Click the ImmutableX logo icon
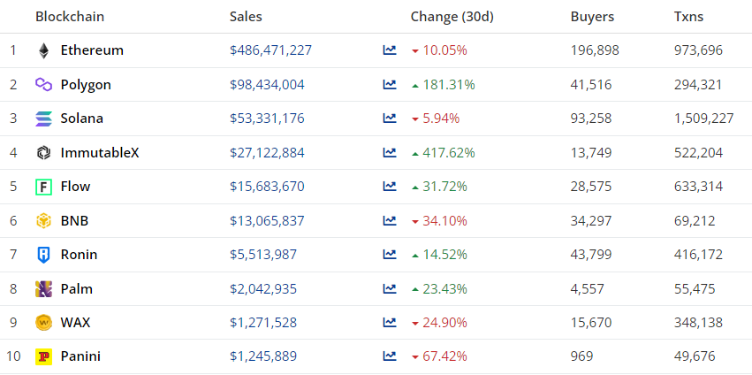Image resolution: width=752 pixels, height=375 pixels. pos(43,153)
